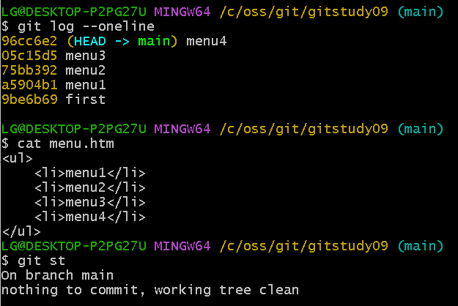The width and height of the screenshot is (458, 306).
Task: Click the 'HEAD ->' pointer text
Action: click(x=102, y=41)
